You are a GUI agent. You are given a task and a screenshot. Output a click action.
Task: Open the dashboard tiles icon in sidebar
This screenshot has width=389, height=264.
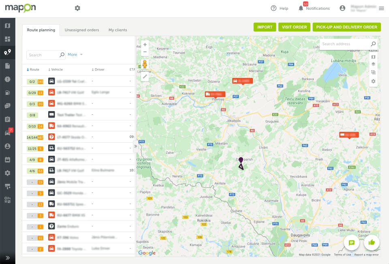tap(7, 39)
